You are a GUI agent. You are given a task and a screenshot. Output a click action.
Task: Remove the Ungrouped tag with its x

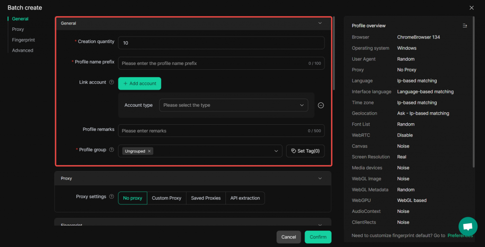pos(149,151)
